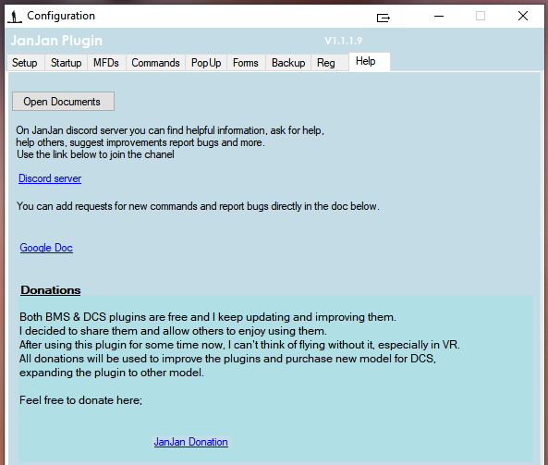548x465 pixels.
Task: Click the JanJan Plugin title text
Action: click(56, 41)
